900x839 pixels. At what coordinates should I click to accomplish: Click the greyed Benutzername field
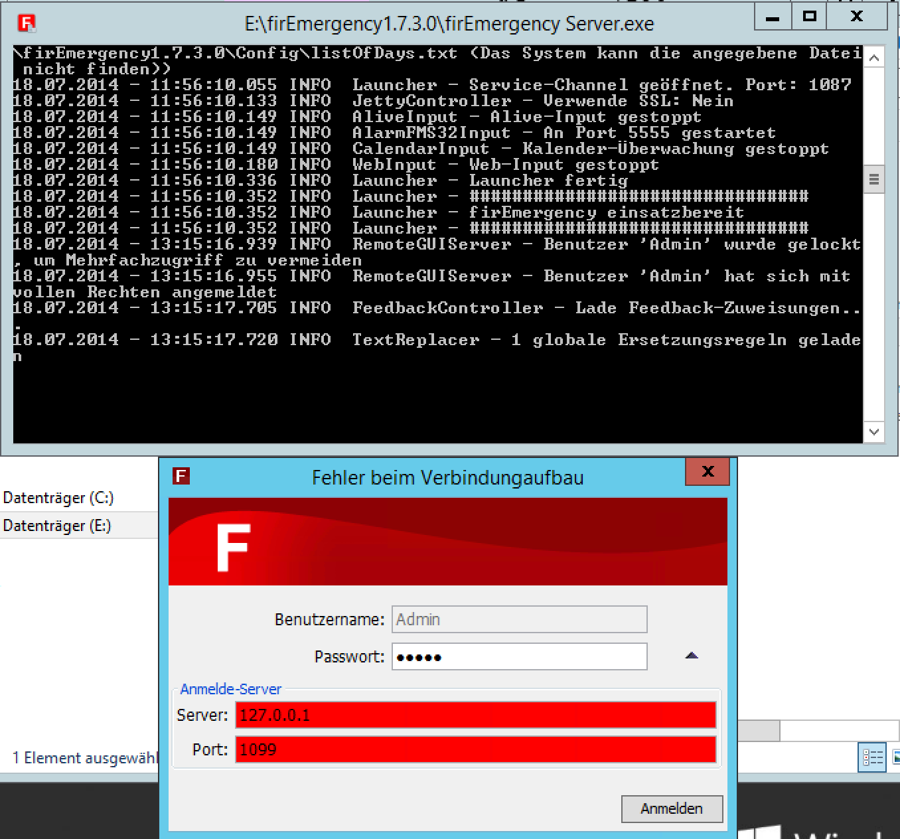pos(519,619)
